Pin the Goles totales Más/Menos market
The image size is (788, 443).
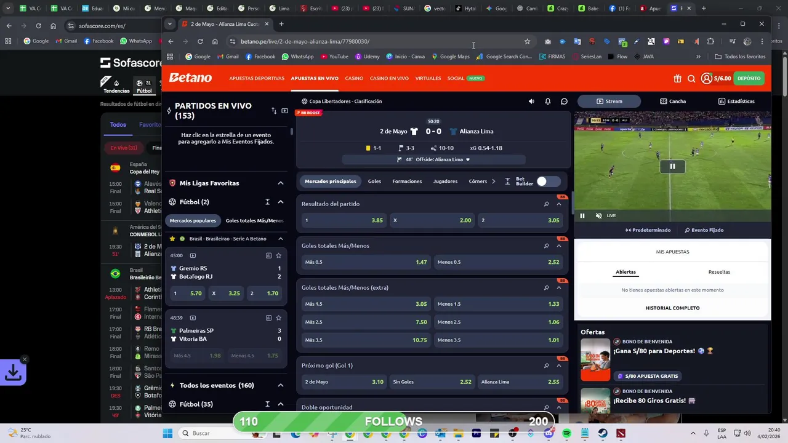[x=546, y=245]
